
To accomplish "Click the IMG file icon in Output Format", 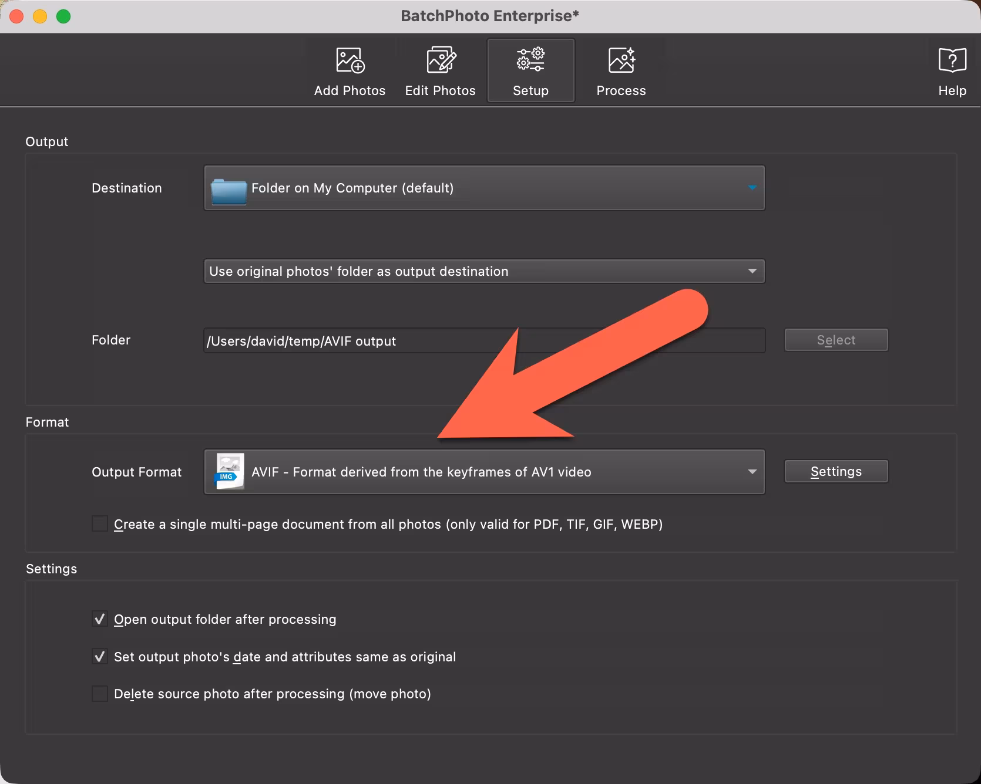I will point(229,472).
